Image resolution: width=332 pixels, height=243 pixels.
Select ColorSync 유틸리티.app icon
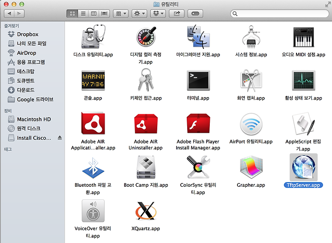198,167
